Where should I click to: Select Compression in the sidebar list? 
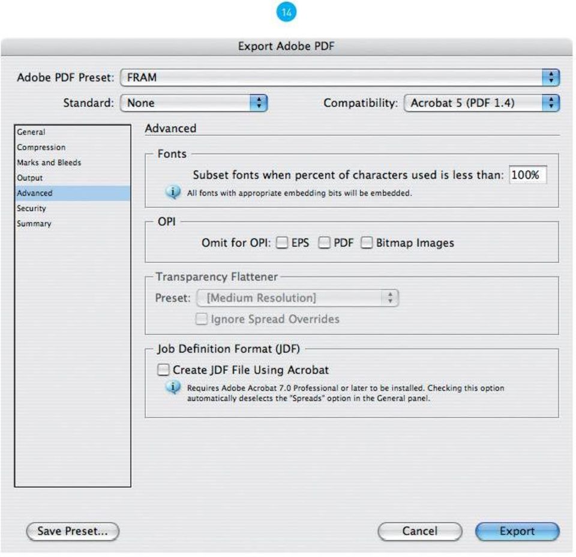click(73, 147)
